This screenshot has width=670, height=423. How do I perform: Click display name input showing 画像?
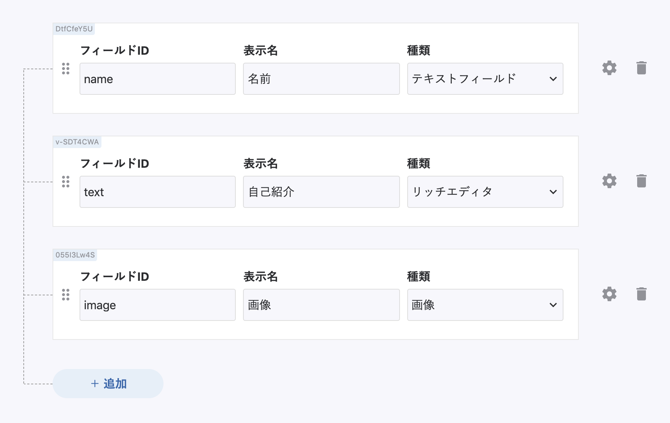click(321, 305)
